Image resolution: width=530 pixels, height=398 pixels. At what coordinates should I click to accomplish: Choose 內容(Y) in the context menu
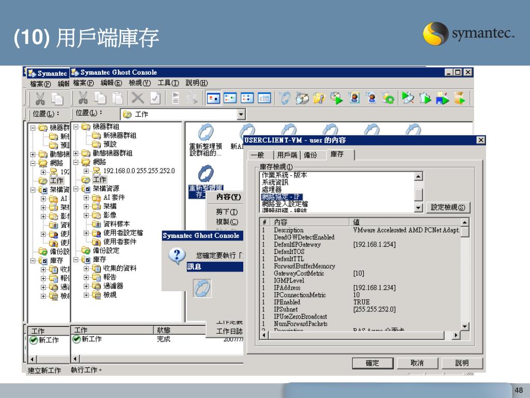pos(228,196)
